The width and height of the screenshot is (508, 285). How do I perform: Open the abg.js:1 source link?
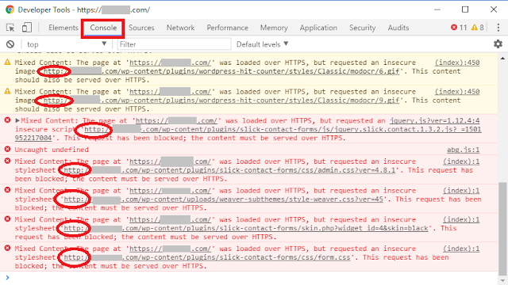coord(463,150)
